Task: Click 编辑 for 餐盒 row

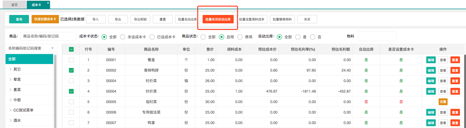Action: [x=431, y=60]
